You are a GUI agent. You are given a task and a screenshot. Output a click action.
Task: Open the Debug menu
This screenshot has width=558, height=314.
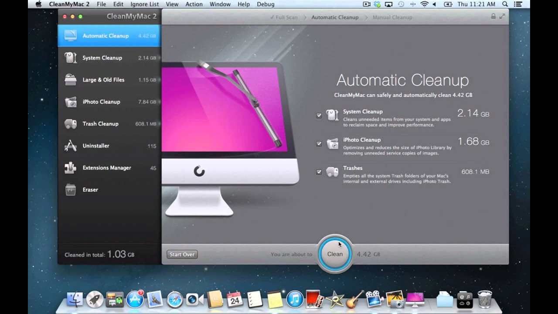click(x=265, y=4)
